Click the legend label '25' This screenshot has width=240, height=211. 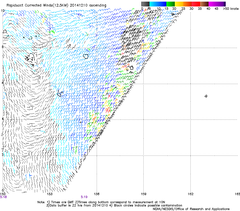tap(183, 9)
